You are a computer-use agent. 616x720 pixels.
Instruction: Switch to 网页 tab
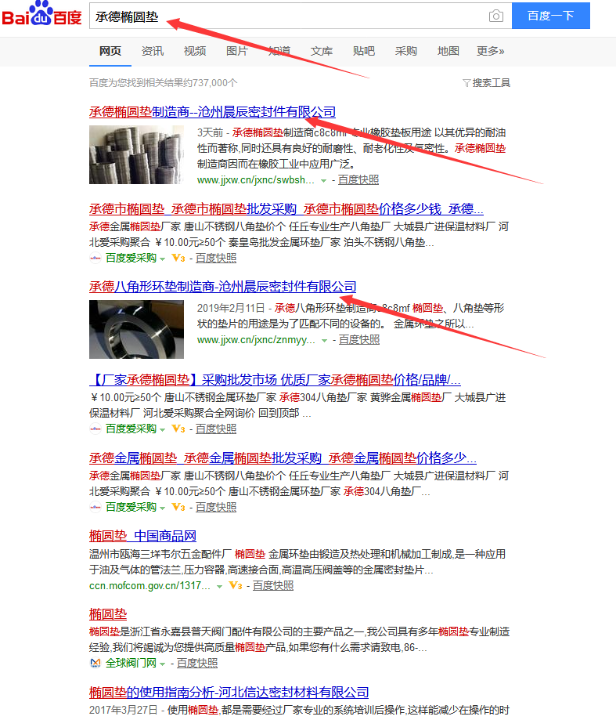tap(110, 51)
